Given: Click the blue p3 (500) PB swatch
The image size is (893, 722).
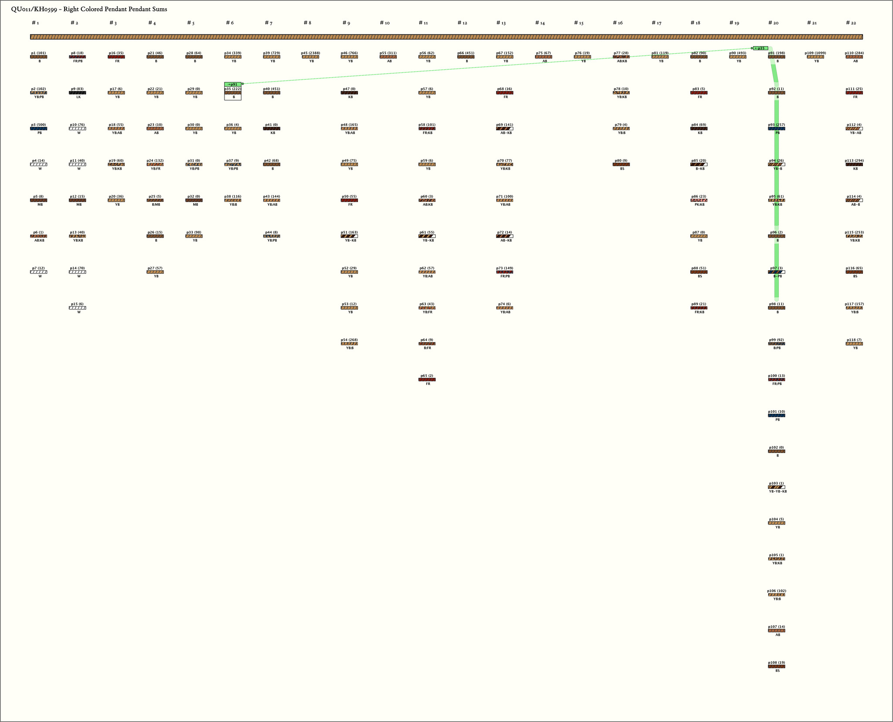Looking at the screenshot, I should tap(38, 129).
